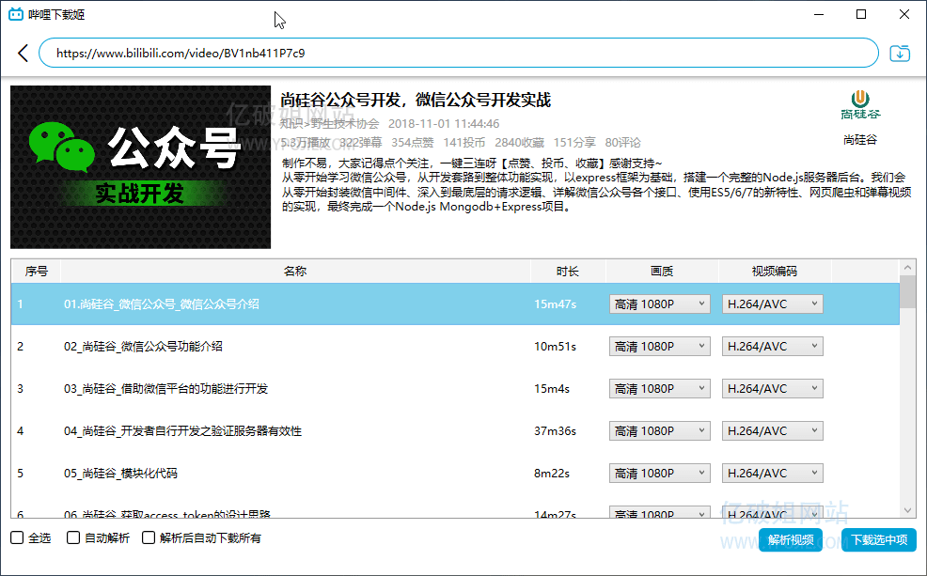Click the 解析视频 button
Viewport: 927px width, 576px height.
[x=791, y=540]
